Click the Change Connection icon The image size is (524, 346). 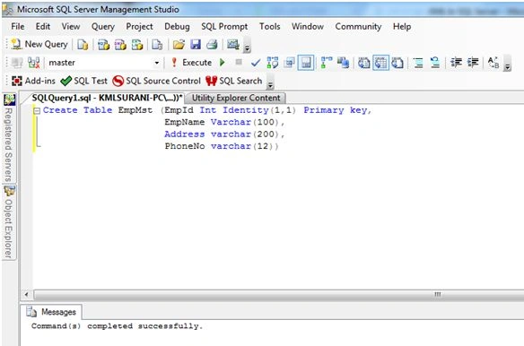[34, 63]
